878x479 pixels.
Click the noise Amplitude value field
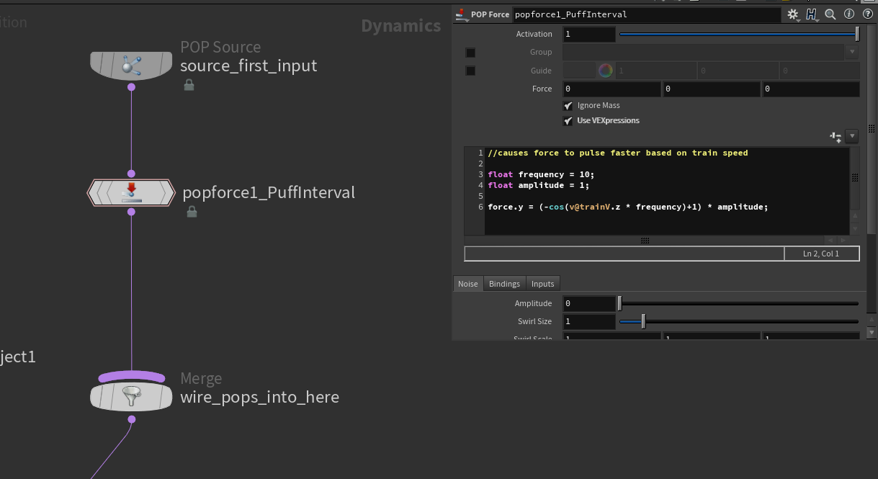pos(589,303)
